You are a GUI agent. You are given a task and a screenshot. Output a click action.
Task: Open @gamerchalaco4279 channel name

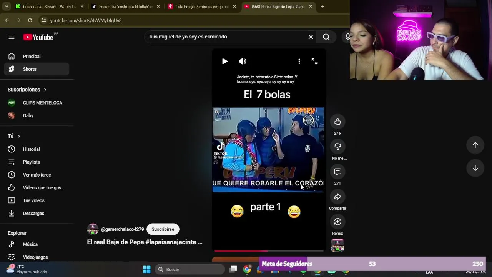coord(122,229)
